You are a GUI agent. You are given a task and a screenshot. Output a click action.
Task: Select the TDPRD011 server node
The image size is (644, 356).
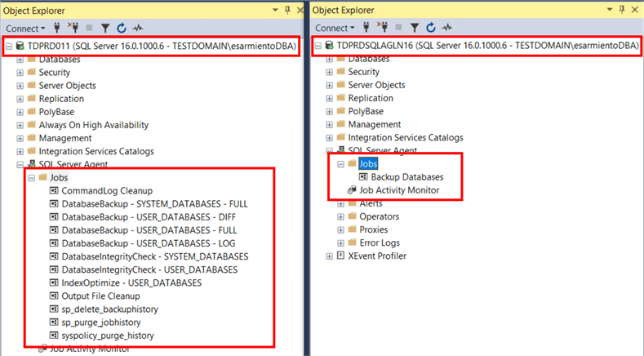[162, 46]
